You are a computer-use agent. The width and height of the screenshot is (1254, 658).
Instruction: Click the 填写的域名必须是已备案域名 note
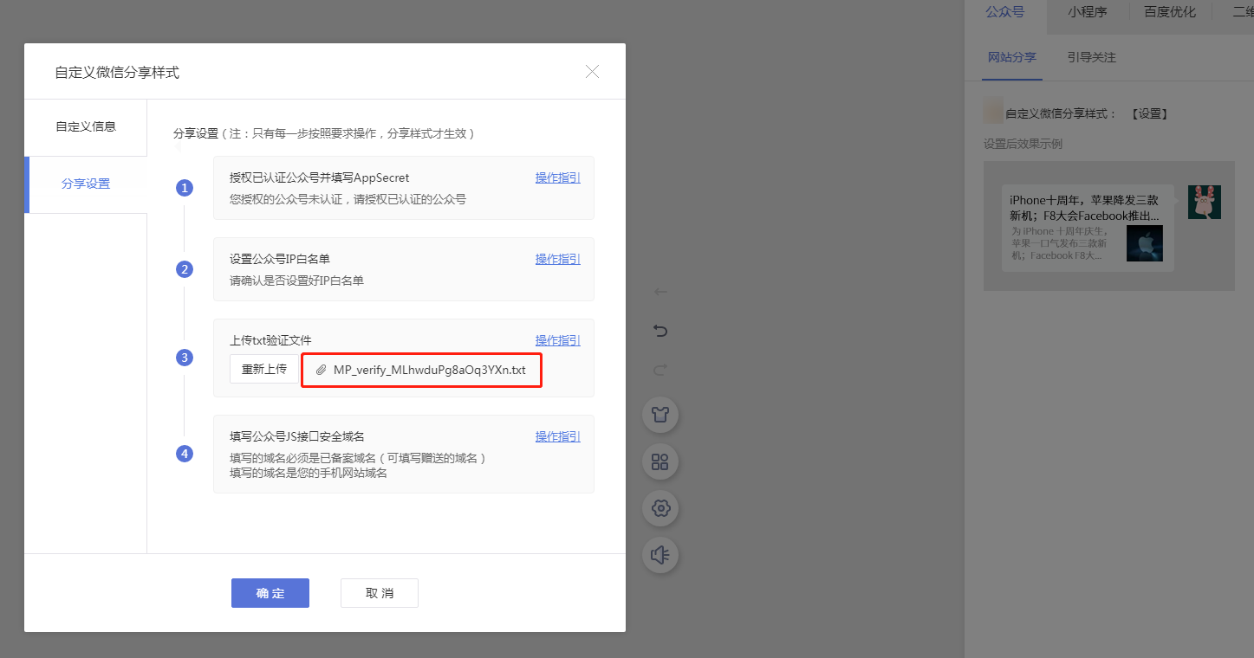tap(358, 458)
